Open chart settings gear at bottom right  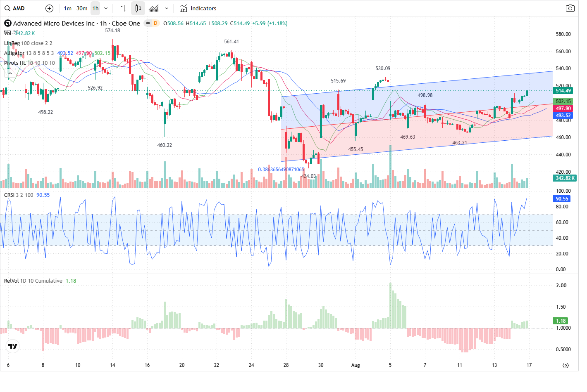(x=566, y=365)
